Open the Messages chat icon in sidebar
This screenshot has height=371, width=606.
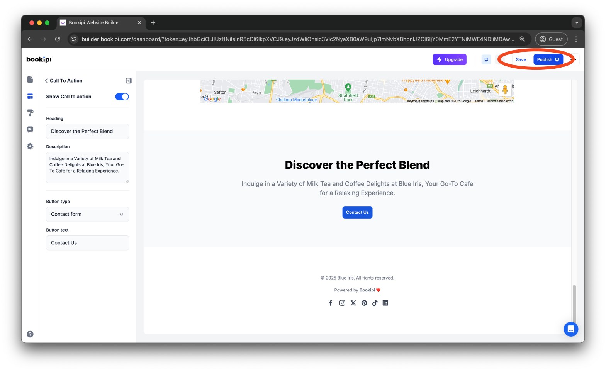pyautogui.click(x=30, y=130)
